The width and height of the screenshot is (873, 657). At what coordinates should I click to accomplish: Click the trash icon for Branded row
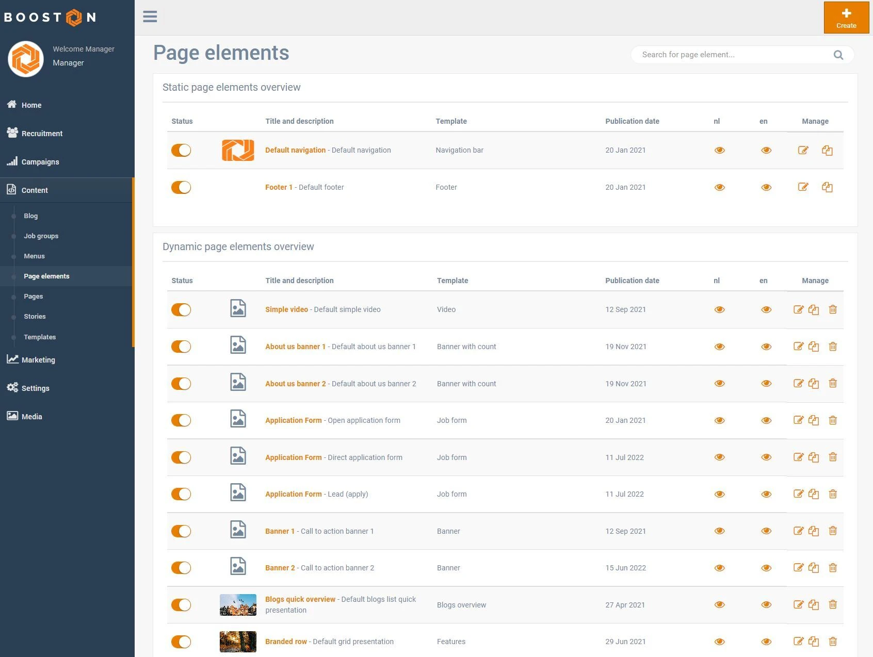(833, 642)
